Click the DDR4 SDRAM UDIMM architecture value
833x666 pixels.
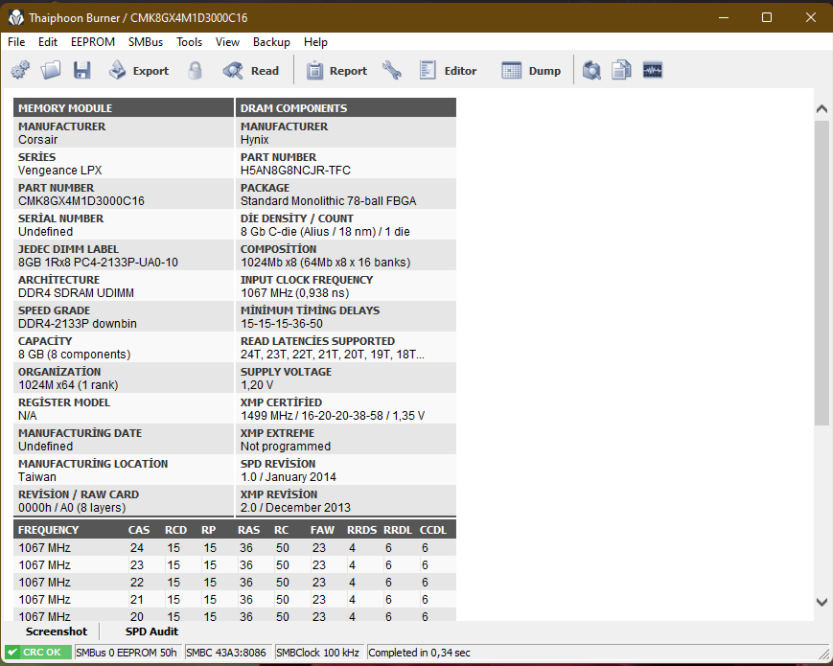click(76, 292)
